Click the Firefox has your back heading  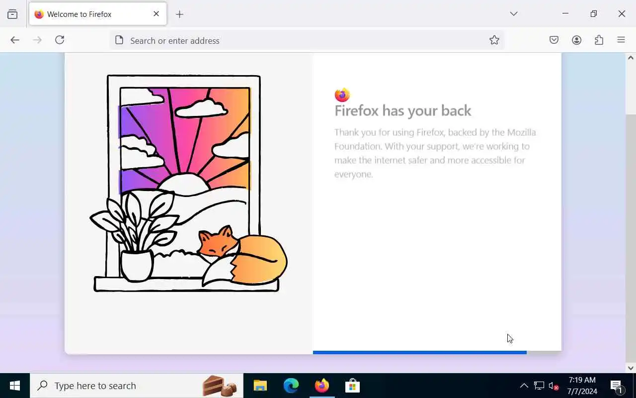pyautogui.click(x=402, y=110)
